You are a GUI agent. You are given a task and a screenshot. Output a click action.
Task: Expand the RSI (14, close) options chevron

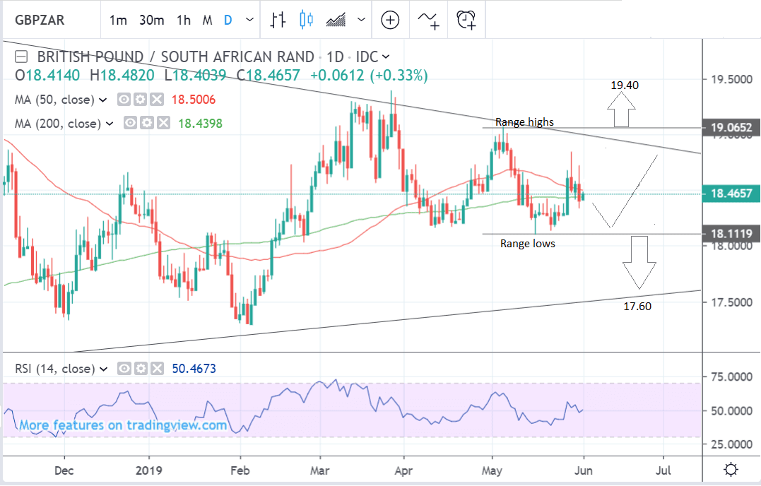tap(103, 368)
